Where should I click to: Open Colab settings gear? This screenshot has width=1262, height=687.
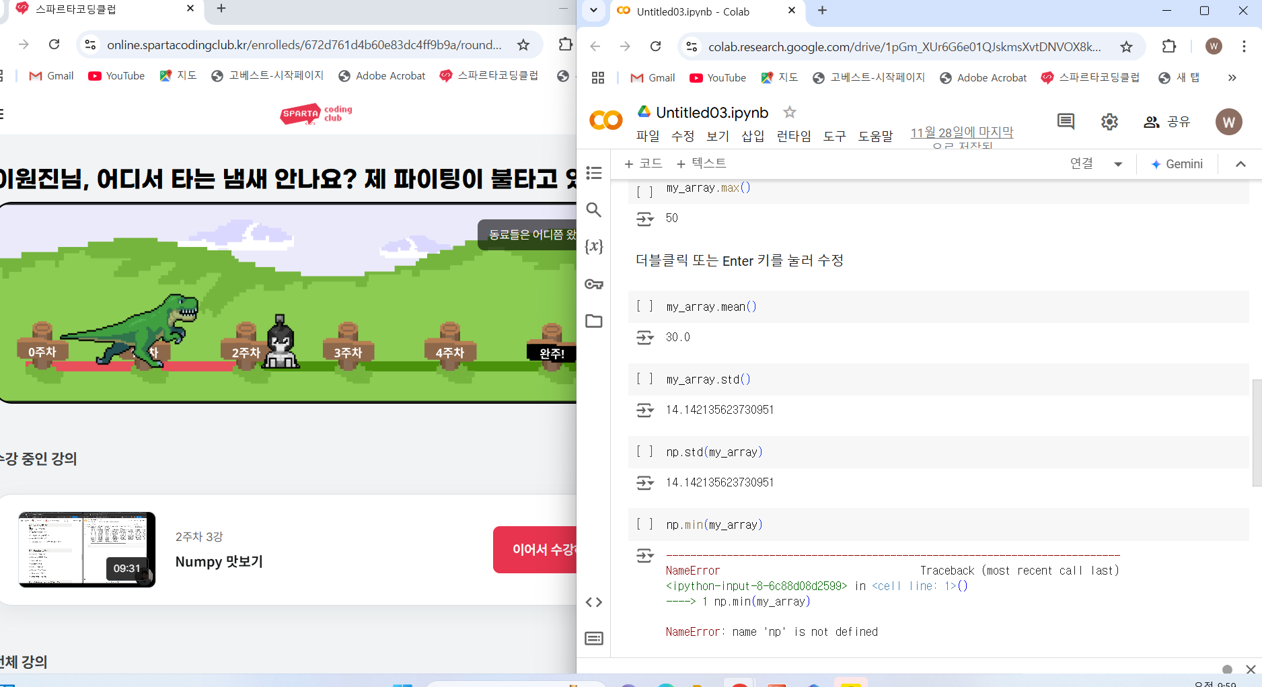(x=1109, y=122)
